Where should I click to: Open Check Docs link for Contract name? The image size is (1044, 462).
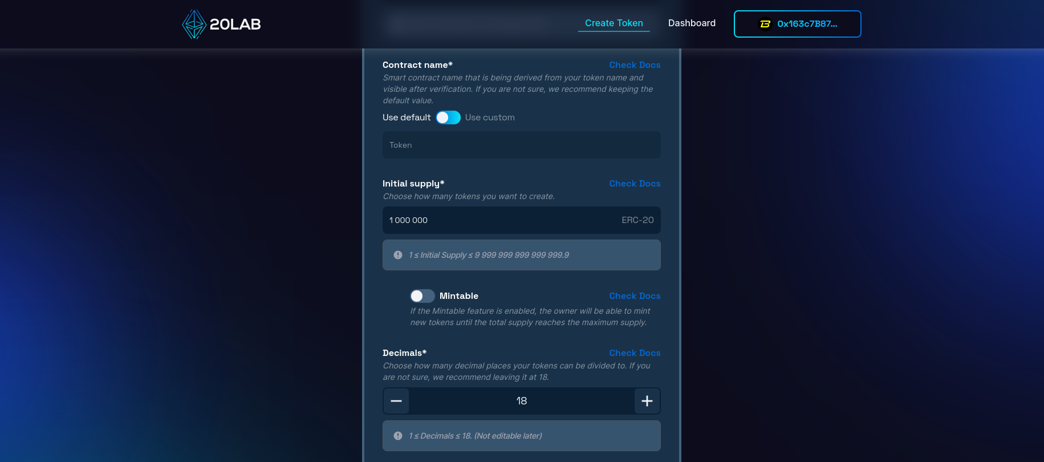635,65
